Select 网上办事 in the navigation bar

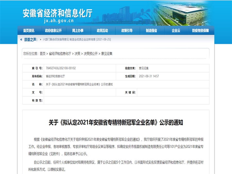78,30
